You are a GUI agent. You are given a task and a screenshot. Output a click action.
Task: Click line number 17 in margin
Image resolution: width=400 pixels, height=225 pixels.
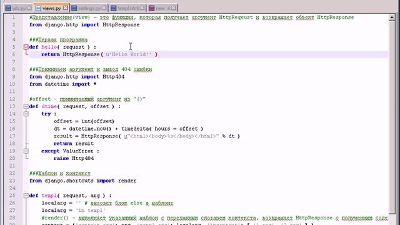click(x=12, y=136)
